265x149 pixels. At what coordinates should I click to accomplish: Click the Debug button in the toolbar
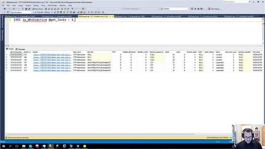point(47,12)
